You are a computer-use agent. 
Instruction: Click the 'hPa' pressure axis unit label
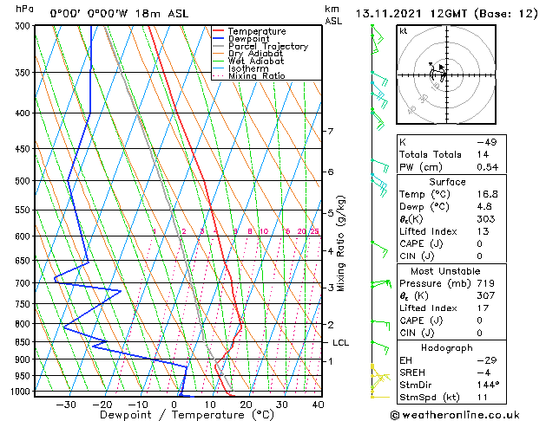coord(24,9)
